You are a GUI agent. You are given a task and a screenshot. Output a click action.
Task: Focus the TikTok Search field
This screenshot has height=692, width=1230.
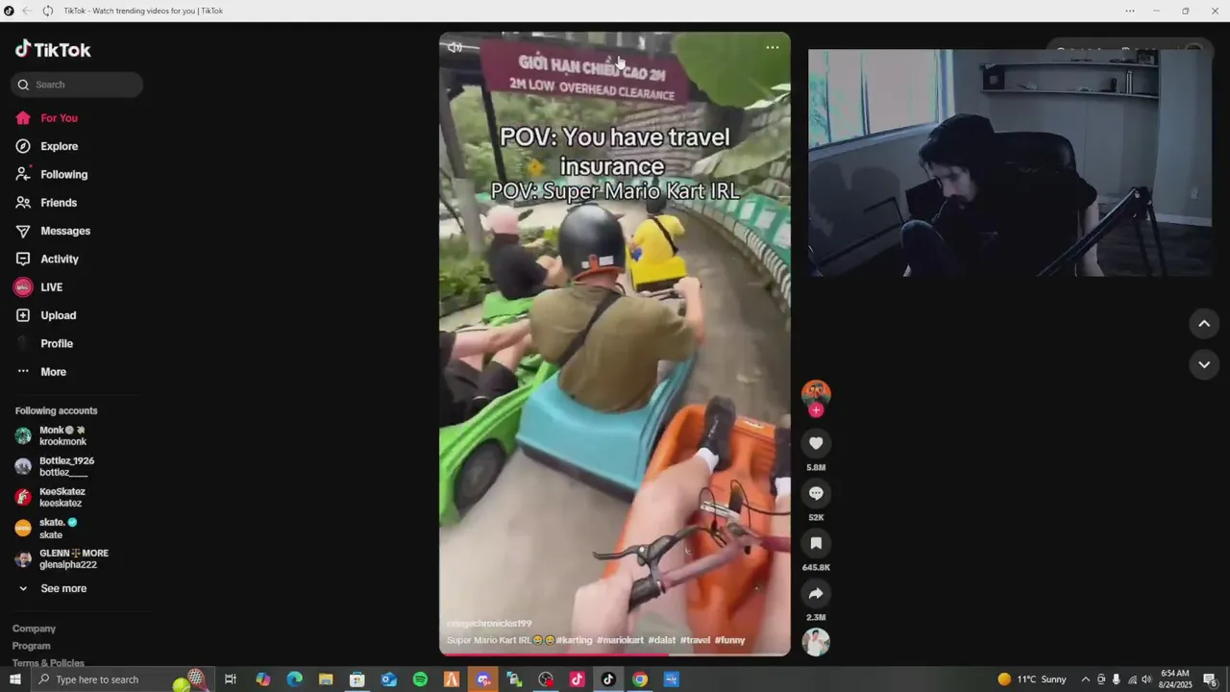coord(77,85)
